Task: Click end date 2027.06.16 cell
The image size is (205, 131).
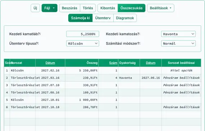Action: point(151,78)
